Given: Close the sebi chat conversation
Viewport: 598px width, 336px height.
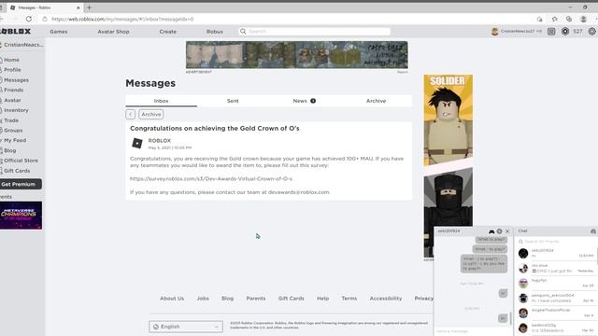Looking at the screenshot, I should coord(507,231).
